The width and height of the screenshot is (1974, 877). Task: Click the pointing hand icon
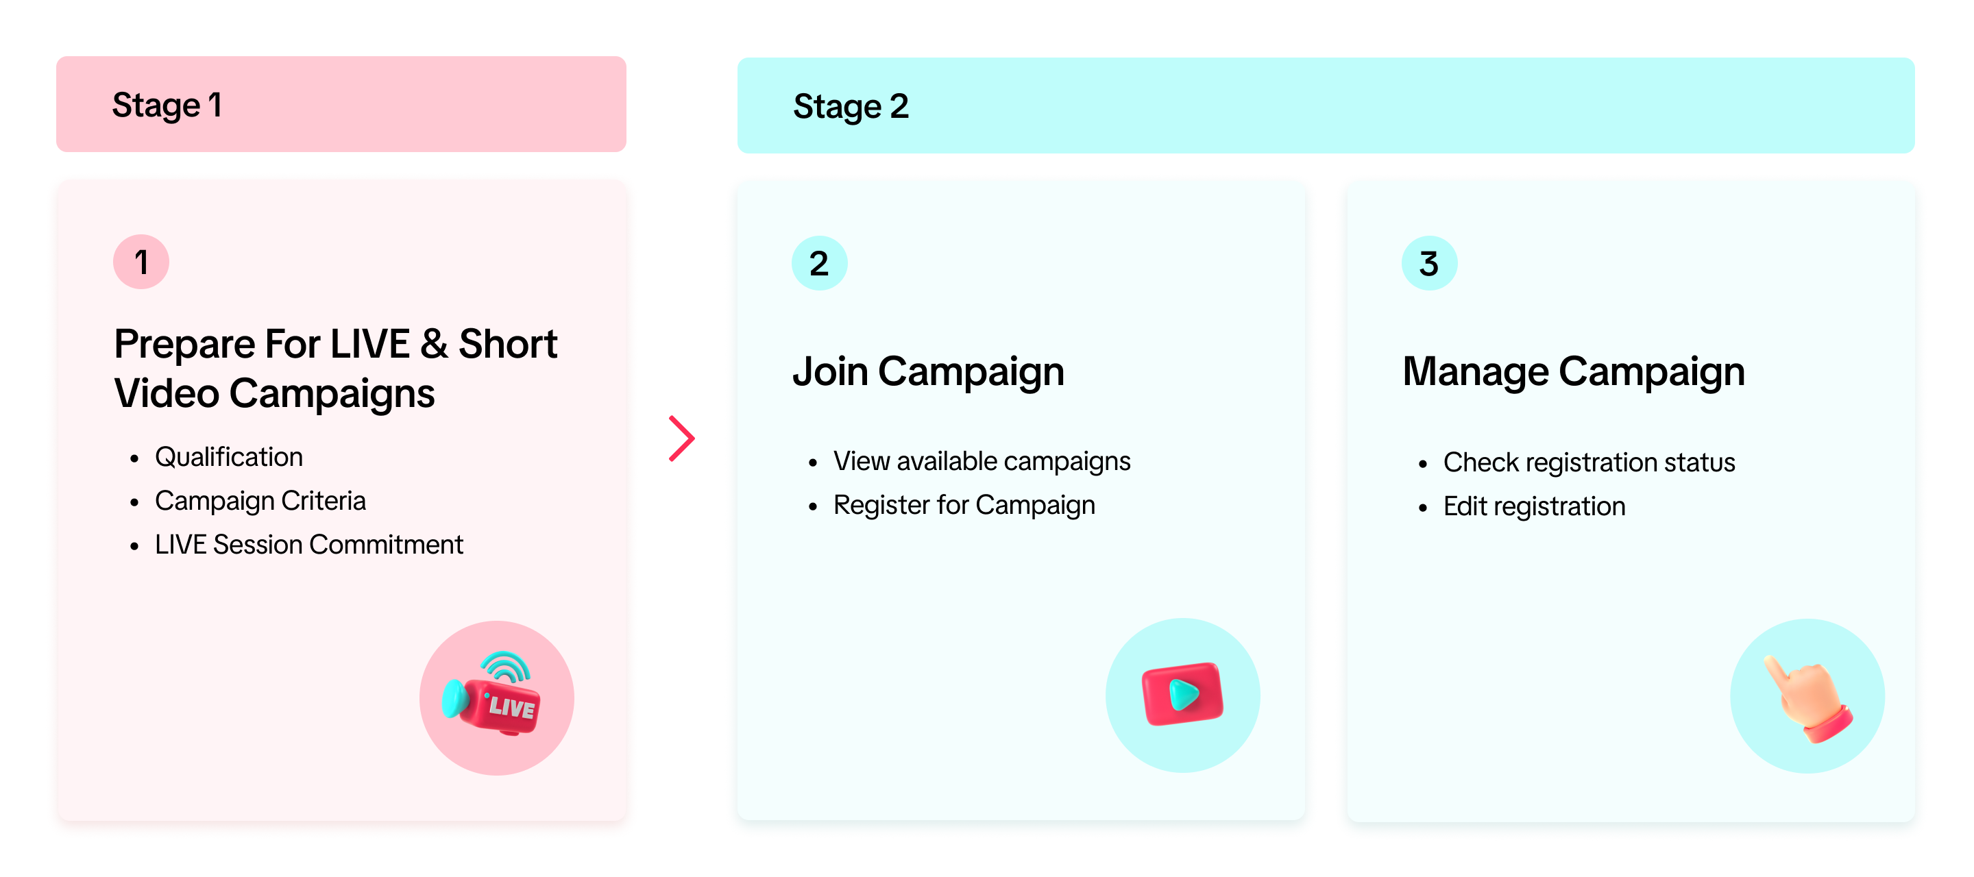1807,697
